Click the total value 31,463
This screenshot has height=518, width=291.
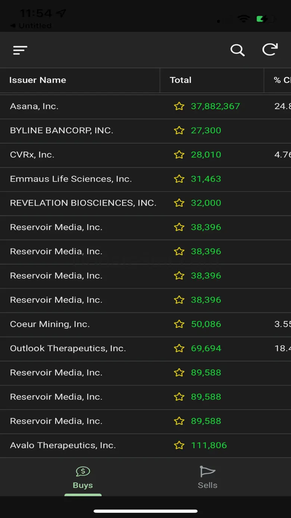pos(206,179)
